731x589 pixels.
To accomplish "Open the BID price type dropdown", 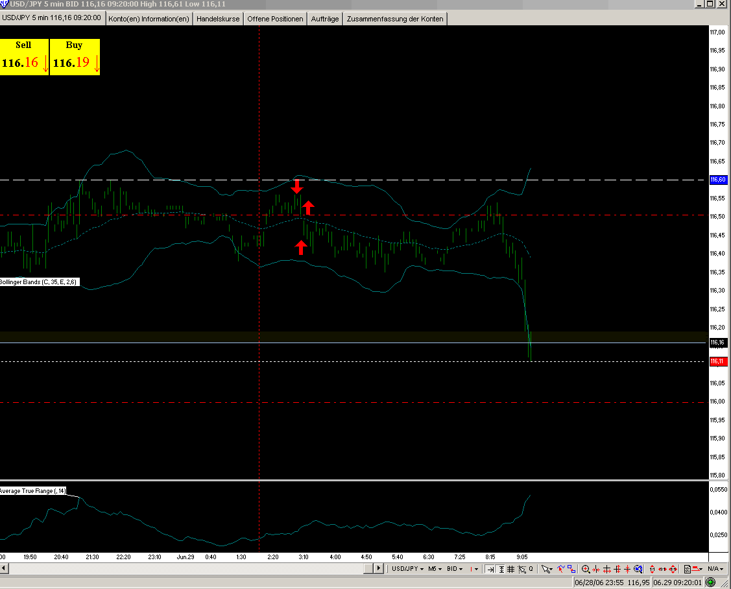I will coord(455,569).
